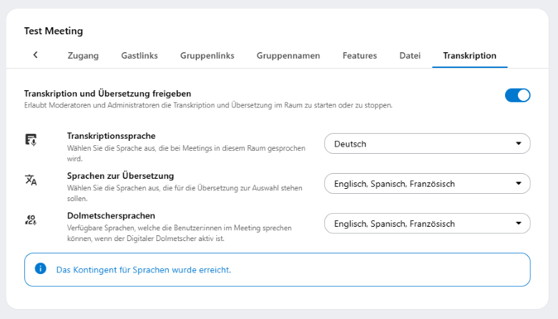Open the Dolmetschersprachen dropdown
558x319 pixels.
[427, 223]
